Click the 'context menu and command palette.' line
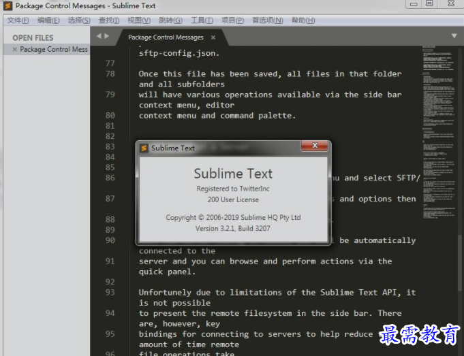 tap(217, 116)
